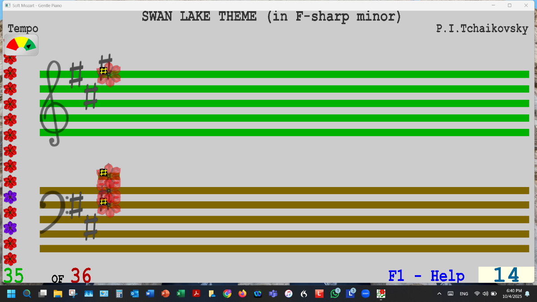Viewport: 537px width, 302px height.
Task: Click the Tempo gauge meter
Action: 21,45
